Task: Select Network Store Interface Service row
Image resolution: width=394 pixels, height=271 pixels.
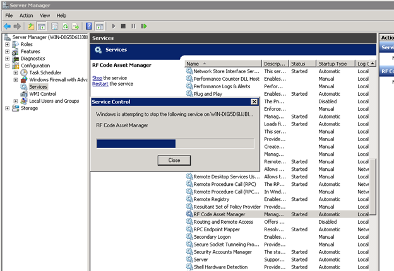Action: pos(277,71)
